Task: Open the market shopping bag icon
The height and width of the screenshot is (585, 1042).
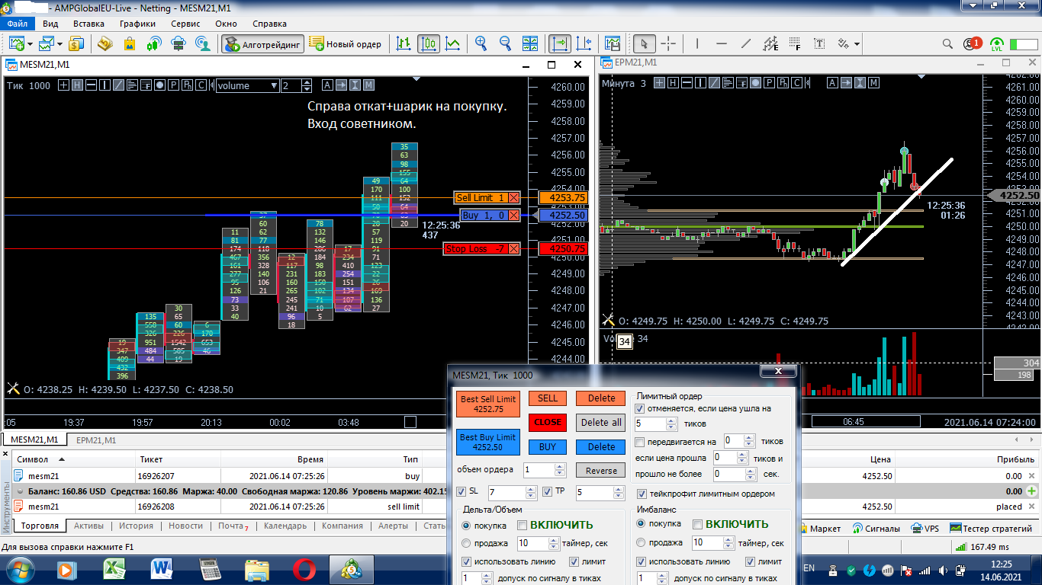Action: point(129,44)
